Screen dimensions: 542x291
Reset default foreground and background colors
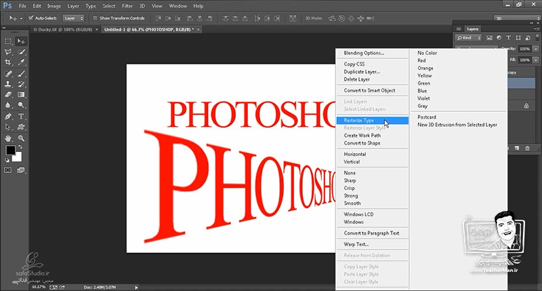click(x=7, y=160)
